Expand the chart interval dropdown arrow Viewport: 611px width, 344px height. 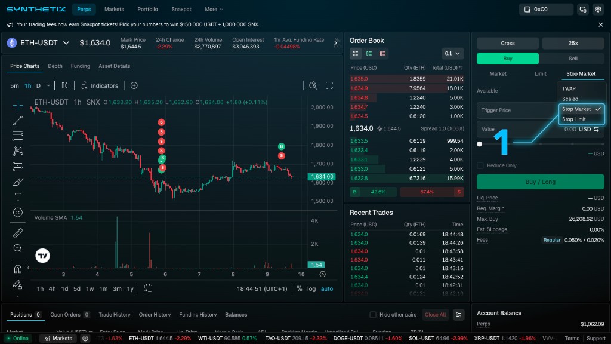(48, 86)
